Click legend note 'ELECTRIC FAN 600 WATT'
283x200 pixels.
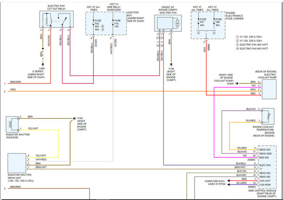point(254,48)
